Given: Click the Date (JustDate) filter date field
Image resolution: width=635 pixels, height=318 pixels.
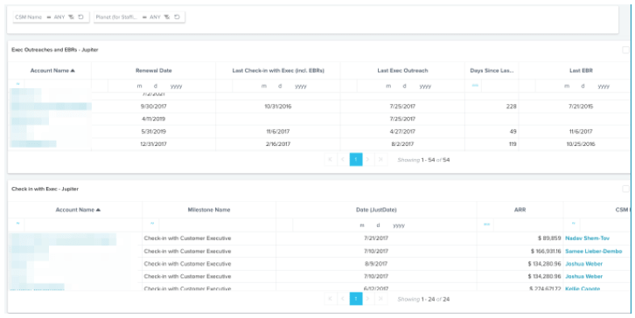Looking at the screenshot, I should (x=384, y=225).
